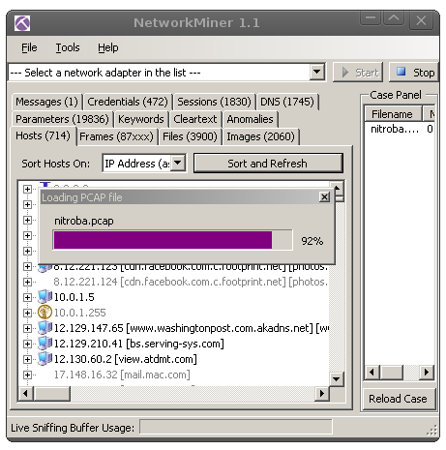The width and height of the screenshot is (446, 450).
Task: Click the Reload Case button
Action: pos(399,399)
